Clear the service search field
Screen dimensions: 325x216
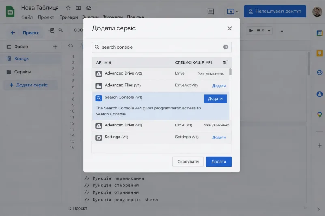point(226,47)
